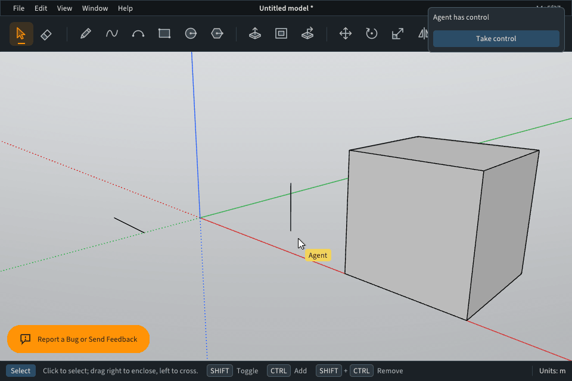Click the Select label in status bar
The image size is (572, 381).
click(x=21, y=371)
